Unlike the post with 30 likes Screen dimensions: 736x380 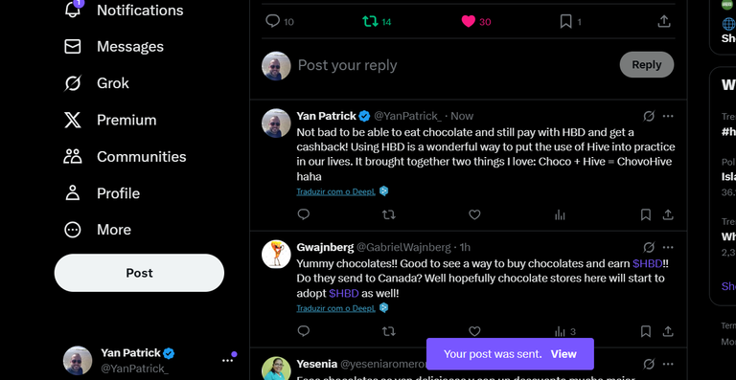pos(476,22)
